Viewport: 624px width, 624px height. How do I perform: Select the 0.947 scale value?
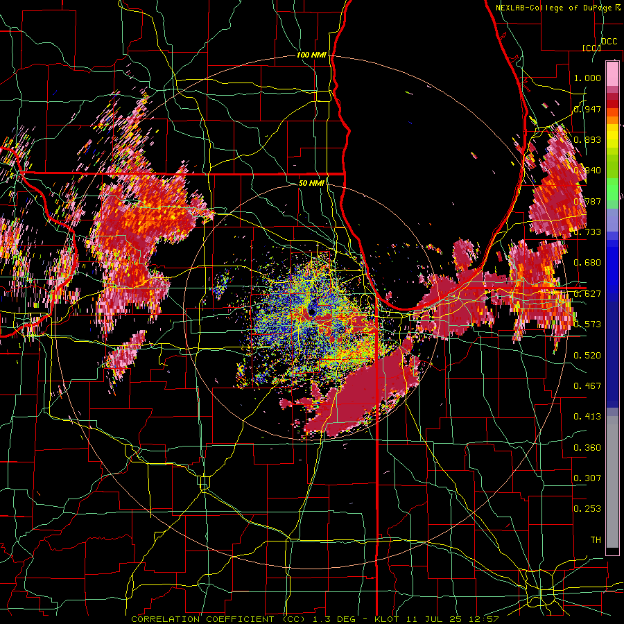point(587,109)
